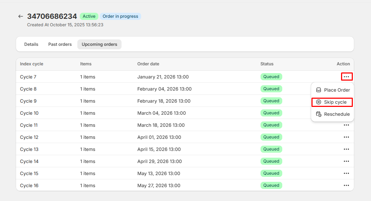Choose Place Order from the action menu
Image resolution: width=371 pixels, height=201 pixels.
click(x=333, y=90)
